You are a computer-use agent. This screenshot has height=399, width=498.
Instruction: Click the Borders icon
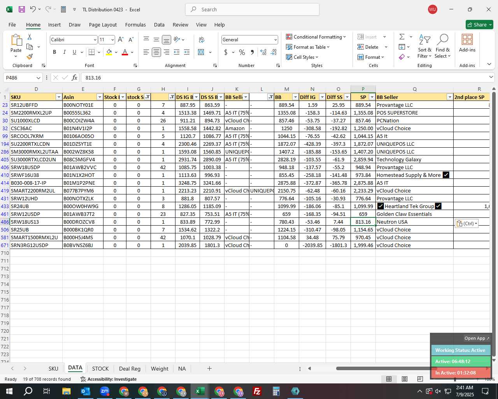[92, 52]
